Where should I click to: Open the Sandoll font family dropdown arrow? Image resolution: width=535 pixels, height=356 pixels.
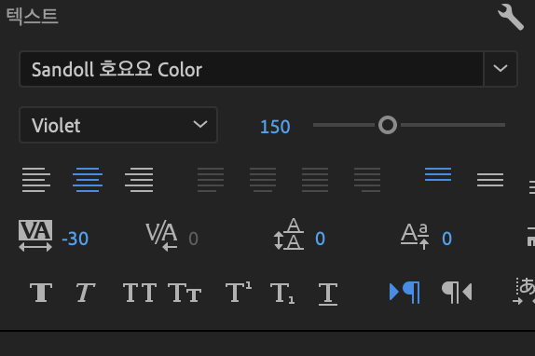click(501, 69)
